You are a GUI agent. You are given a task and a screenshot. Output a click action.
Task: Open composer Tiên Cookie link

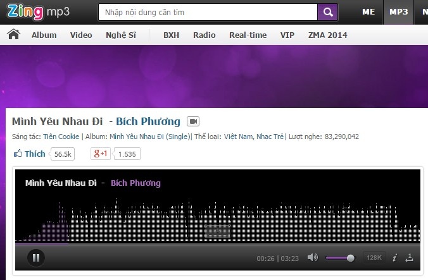61,136
